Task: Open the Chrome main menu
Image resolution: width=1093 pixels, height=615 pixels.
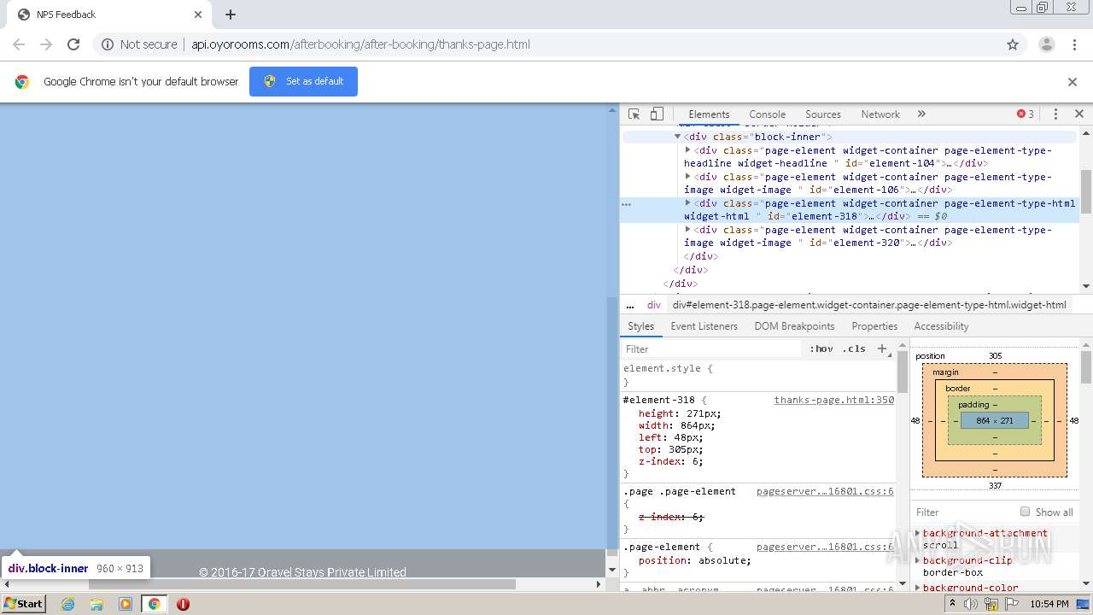Action: (x=1074, y=44)
